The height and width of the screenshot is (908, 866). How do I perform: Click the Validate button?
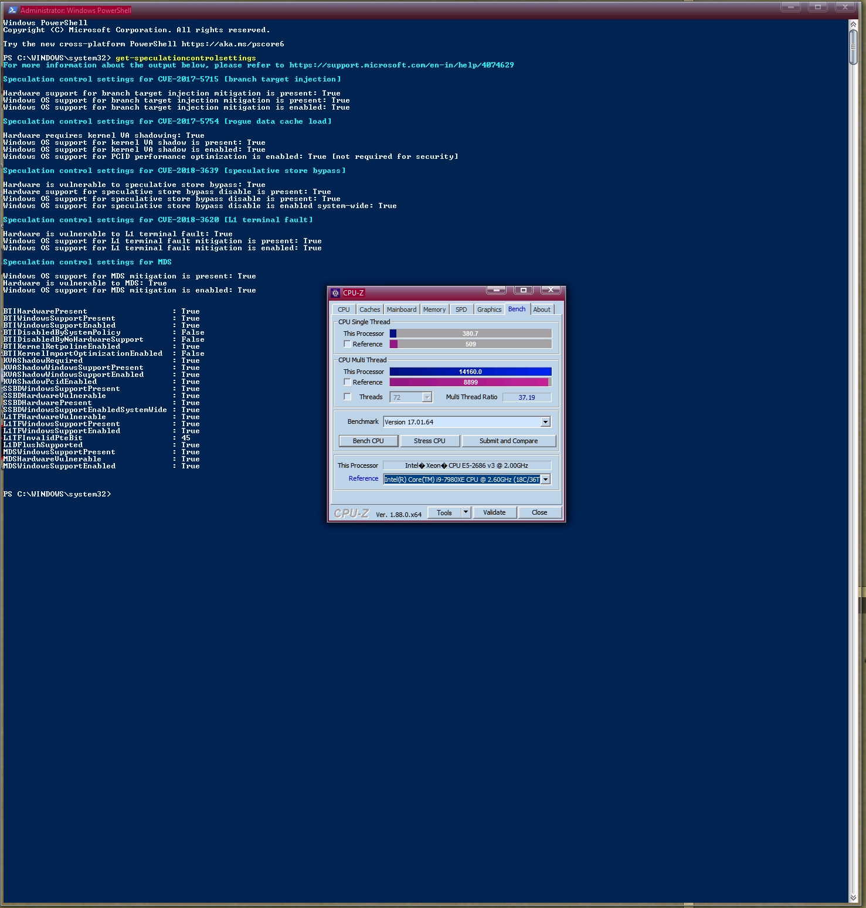(x=494, y=512)
